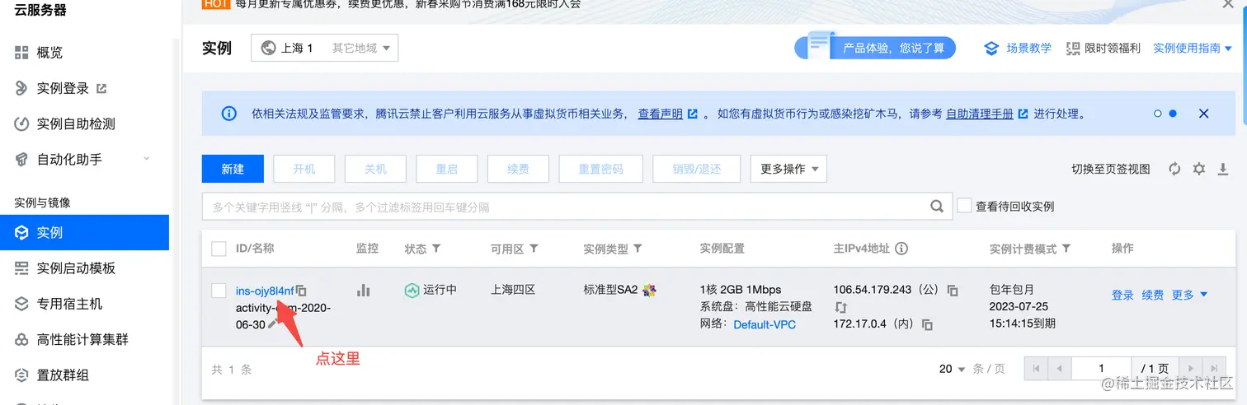The height and width of the screenshot is (405, 1247).
Task: Click the refresh list icon
Action: click(x=1174, y=169)
